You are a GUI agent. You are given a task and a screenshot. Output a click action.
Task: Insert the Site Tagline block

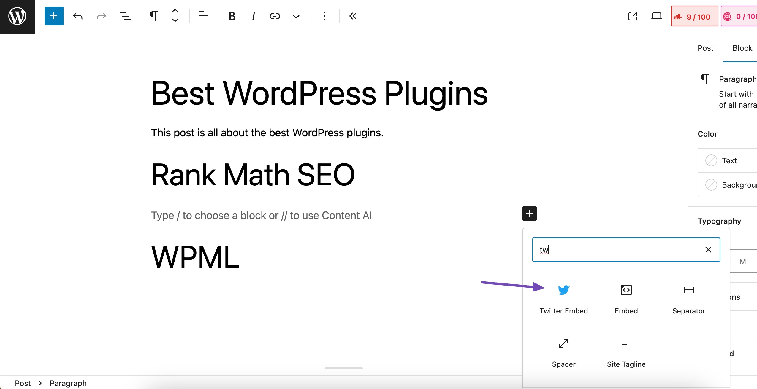[626, 353]
